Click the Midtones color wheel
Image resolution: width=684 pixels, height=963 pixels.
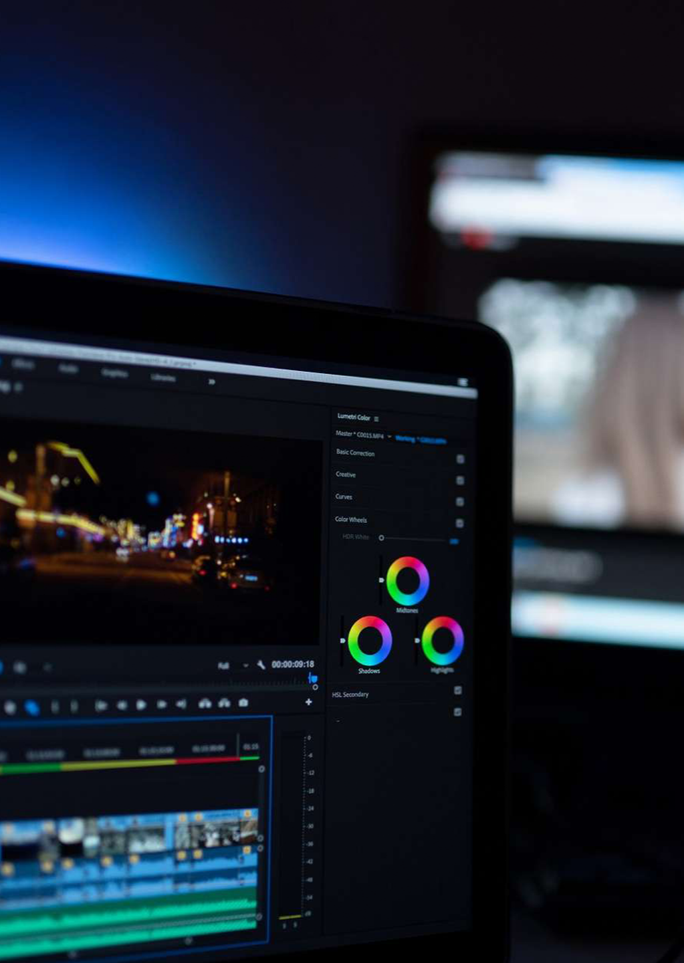point(407,581)
